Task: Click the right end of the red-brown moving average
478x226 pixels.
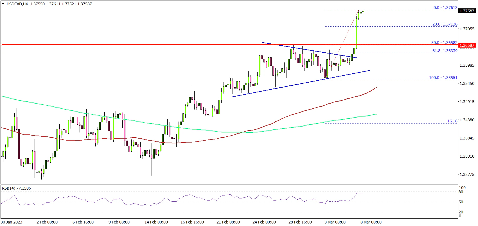Action: point(376,88)
